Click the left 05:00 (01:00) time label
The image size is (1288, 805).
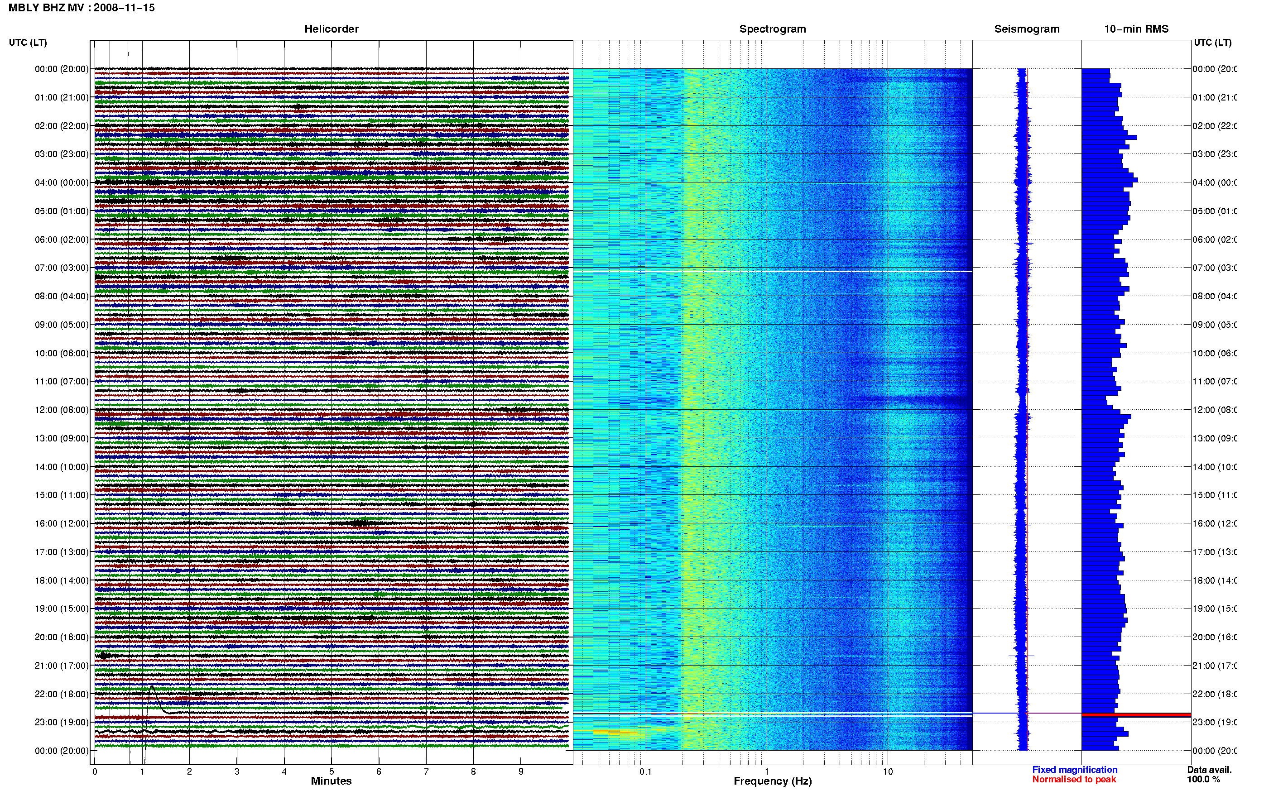click(x=62, y=211)
